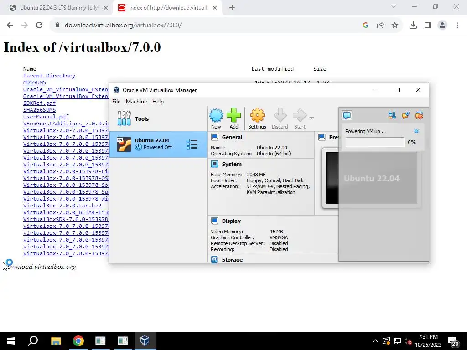Open the SHA256SUMS link

click(x=39, y=110)
